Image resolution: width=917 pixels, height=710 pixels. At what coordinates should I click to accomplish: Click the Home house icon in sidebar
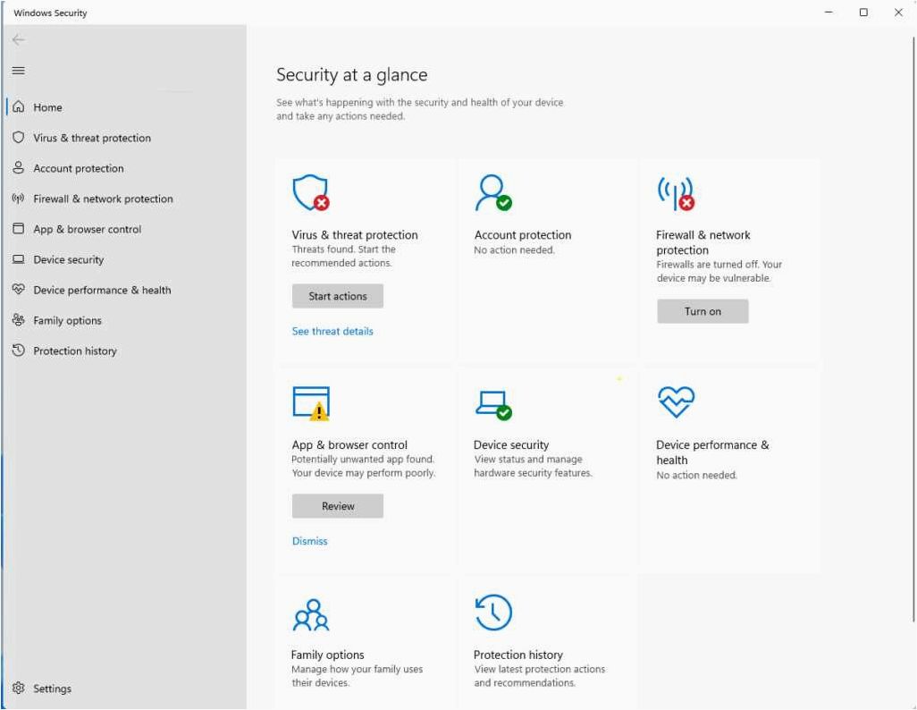tap(19, 107)
